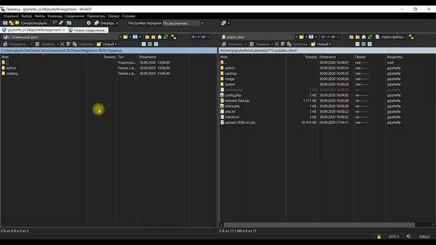
Task: Navigate back in local panel history
Action: click(x=193, y=37)
